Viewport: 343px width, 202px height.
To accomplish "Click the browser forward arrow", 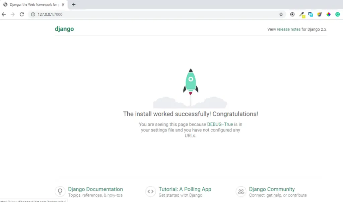I will click(13, 14).
